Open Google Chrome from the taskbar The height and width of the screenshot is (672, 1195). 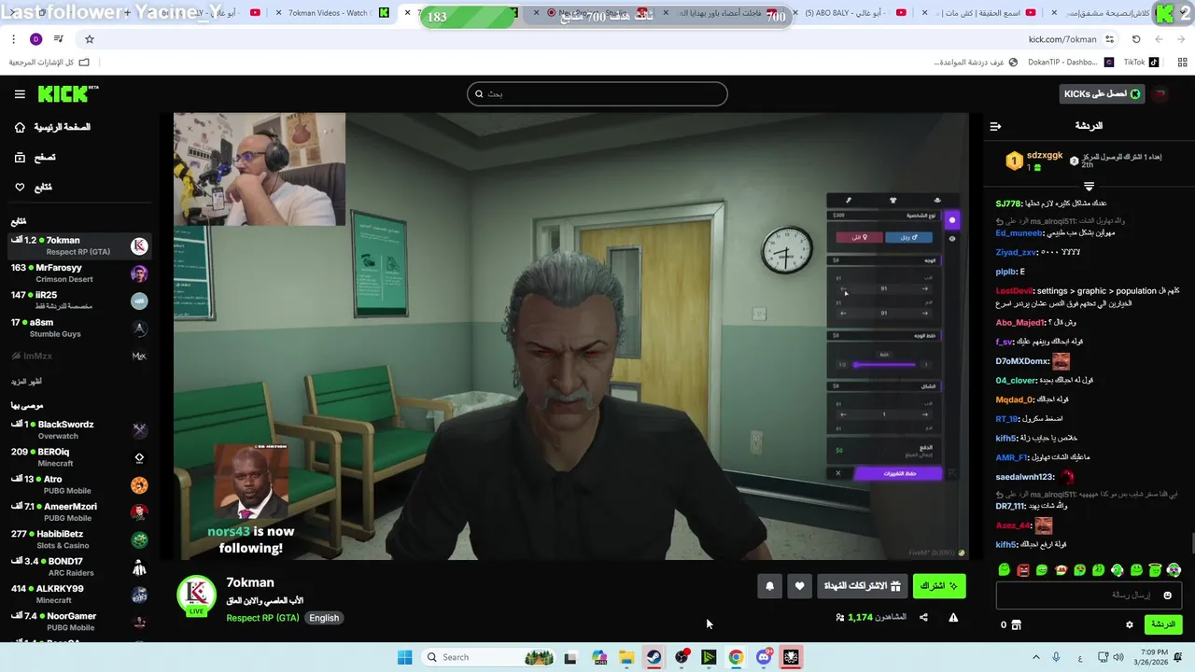(736, 657)
